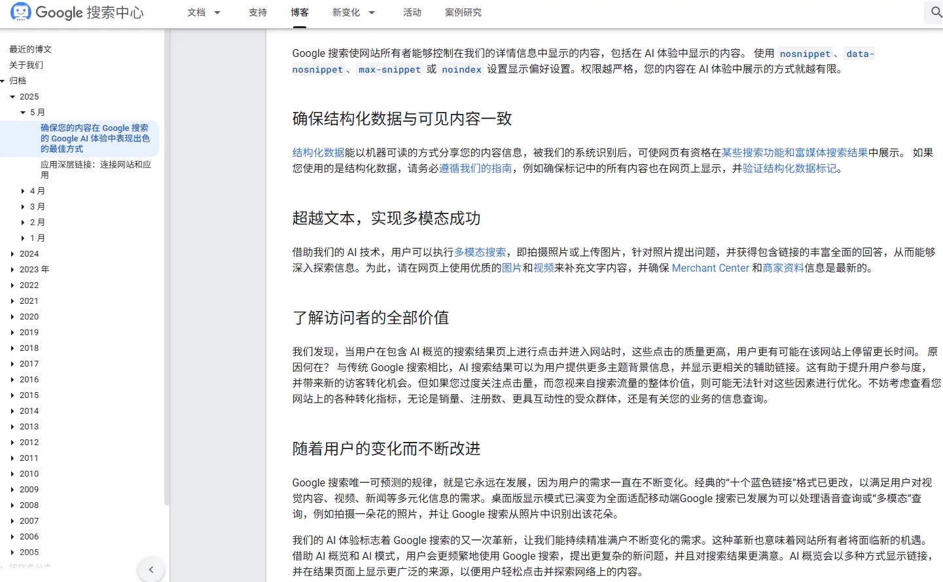The height and width of the screenshot is (582, 943).
Task: Expand the 2014 archive year
Action: tap(12, 410)
